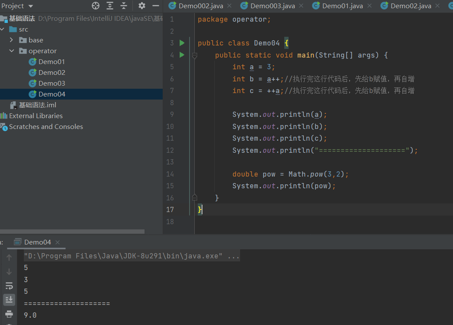Fold main method at line 4 marker
Image resolution: width=453 pixels, height=325 pixels.
coord(194,55)
